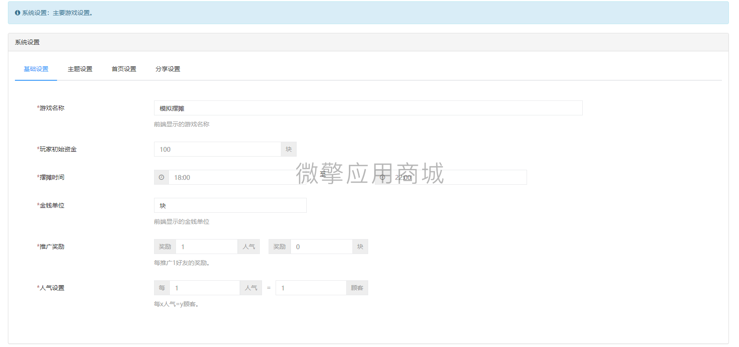Click the 推广奖励 人气 reward input
This screenshot has width=739, height=347.
pyautogui.click(x=207, y=247)
